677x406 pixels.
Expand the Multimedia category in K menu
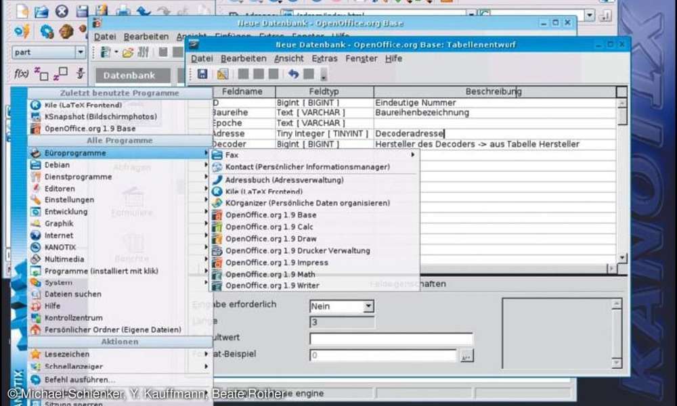[64, 259]
